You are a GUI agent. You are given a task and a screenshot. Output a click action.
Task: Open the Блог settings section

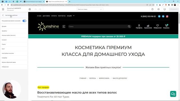click(x=14, y=49)
